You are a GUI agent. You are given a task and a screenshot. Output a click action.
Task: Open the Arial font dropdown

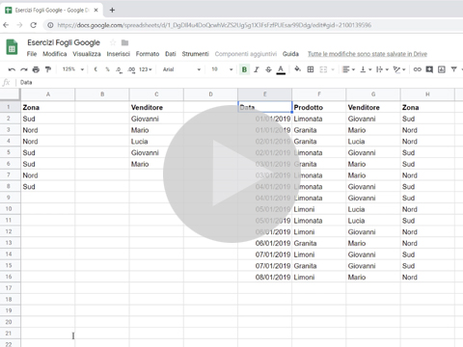(181, 69)
